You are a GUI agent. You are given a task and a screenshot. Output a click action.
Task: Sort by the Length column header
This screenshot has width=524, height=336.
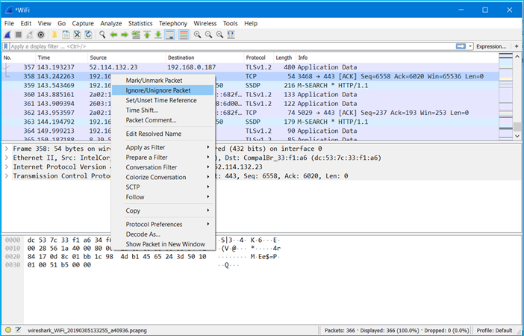(284, 57)
